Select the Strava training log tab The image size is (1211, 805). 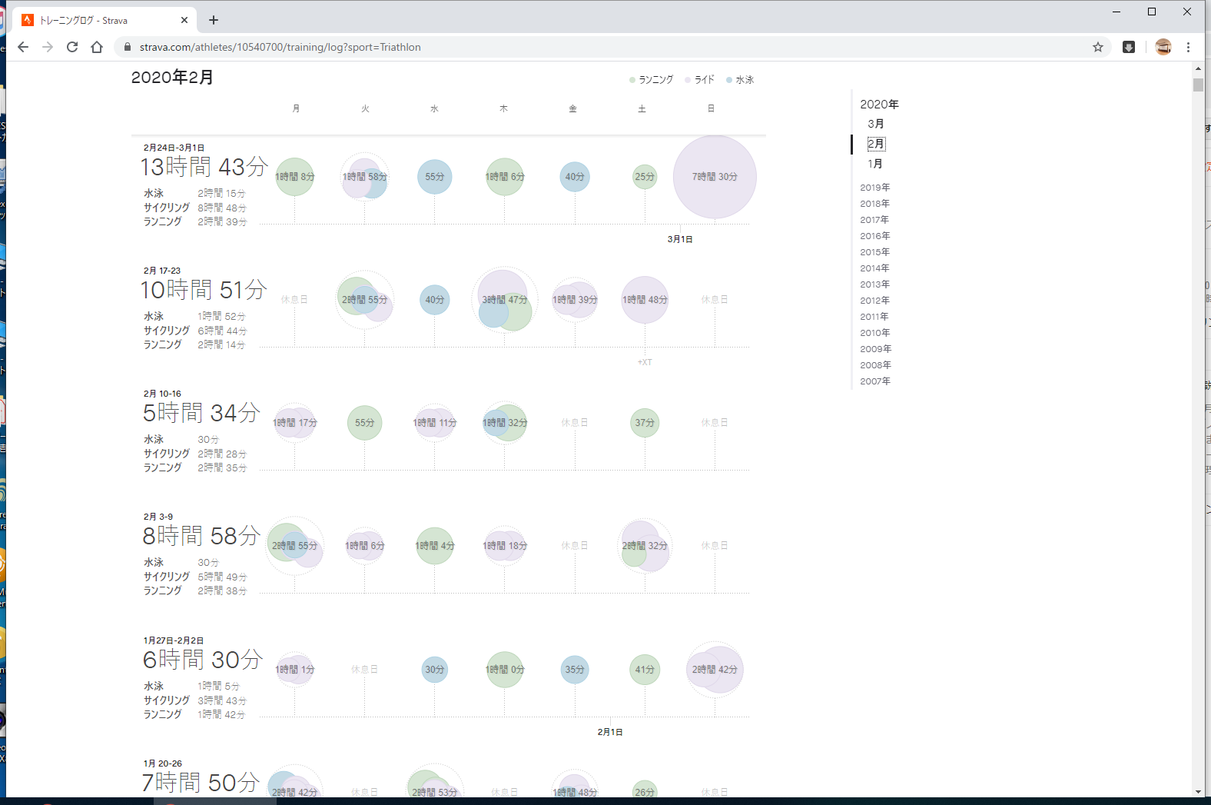click(x=104, y=20)
